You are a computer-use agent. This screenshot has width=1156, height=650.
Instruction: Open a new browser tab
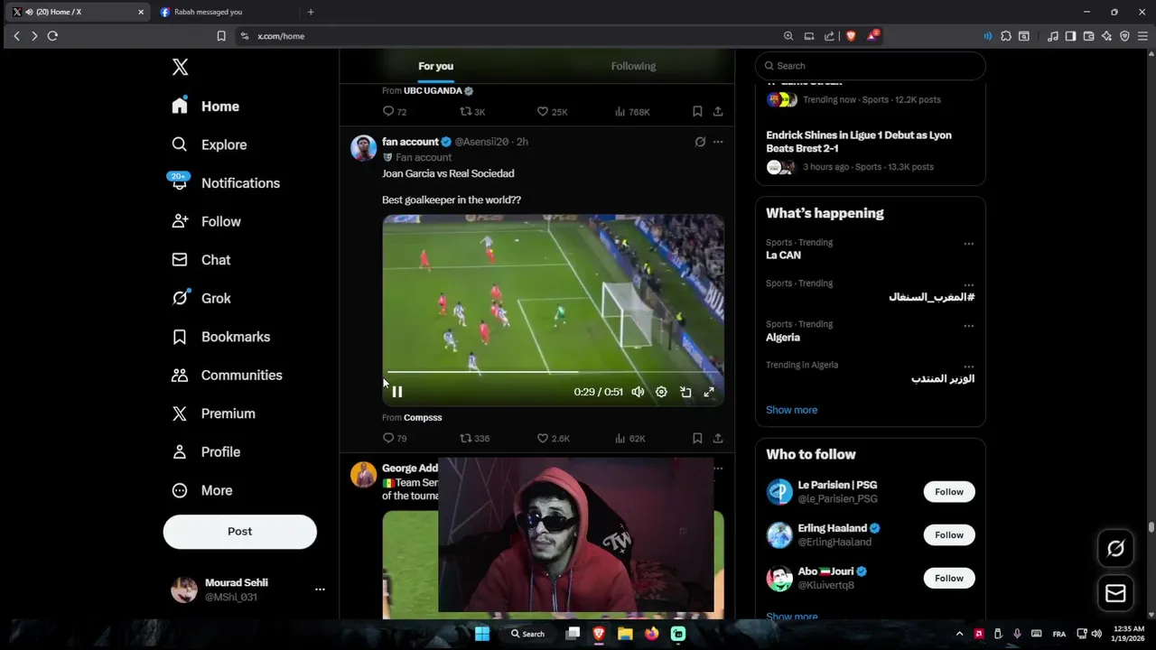click(x=311, y=12)
